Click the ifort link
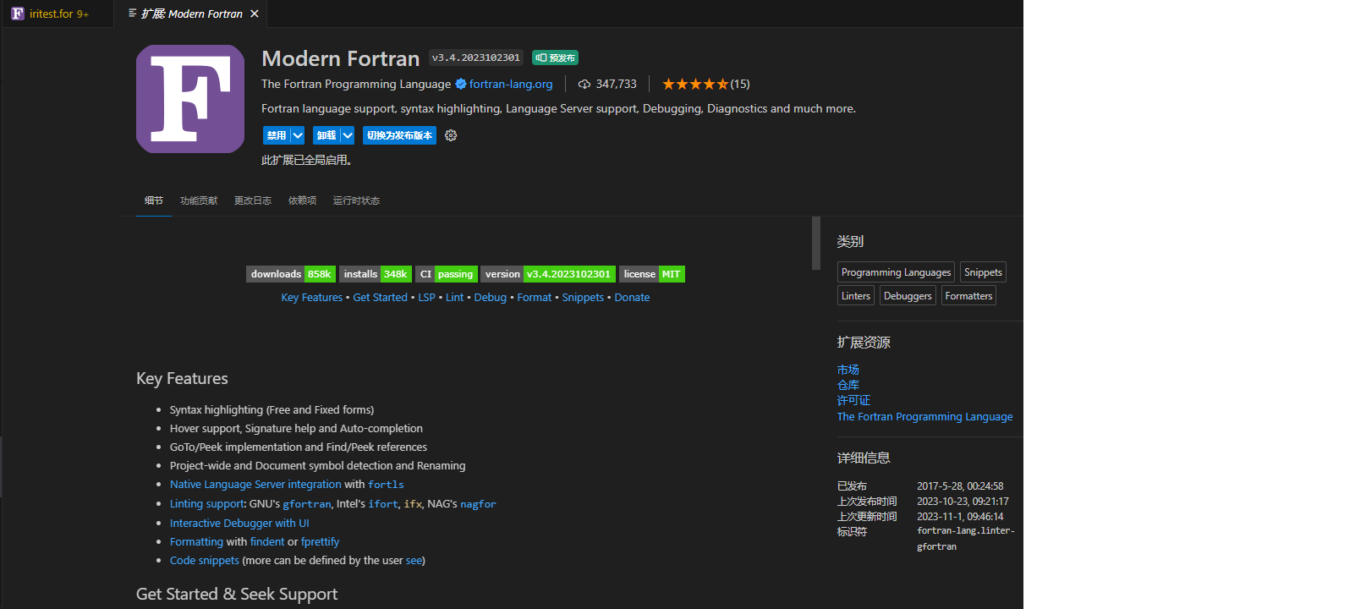Image resolution: width=1355 pixels, height=609 pixels. click(x=383, y=504)
